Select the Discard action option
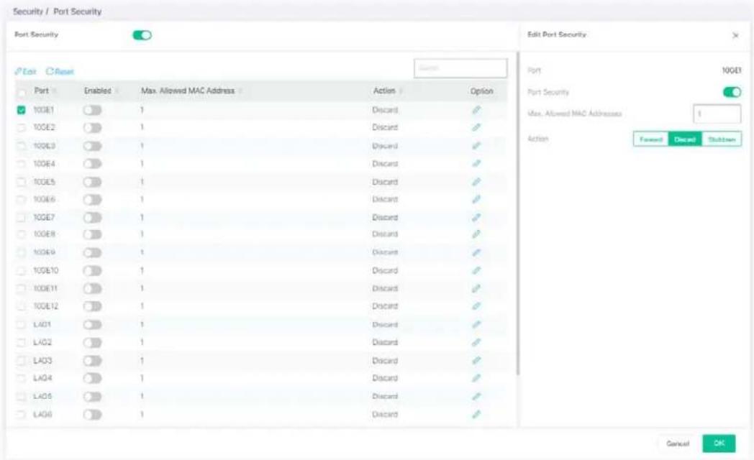Viewport: 754px width, 460px height. click(685, 139)
